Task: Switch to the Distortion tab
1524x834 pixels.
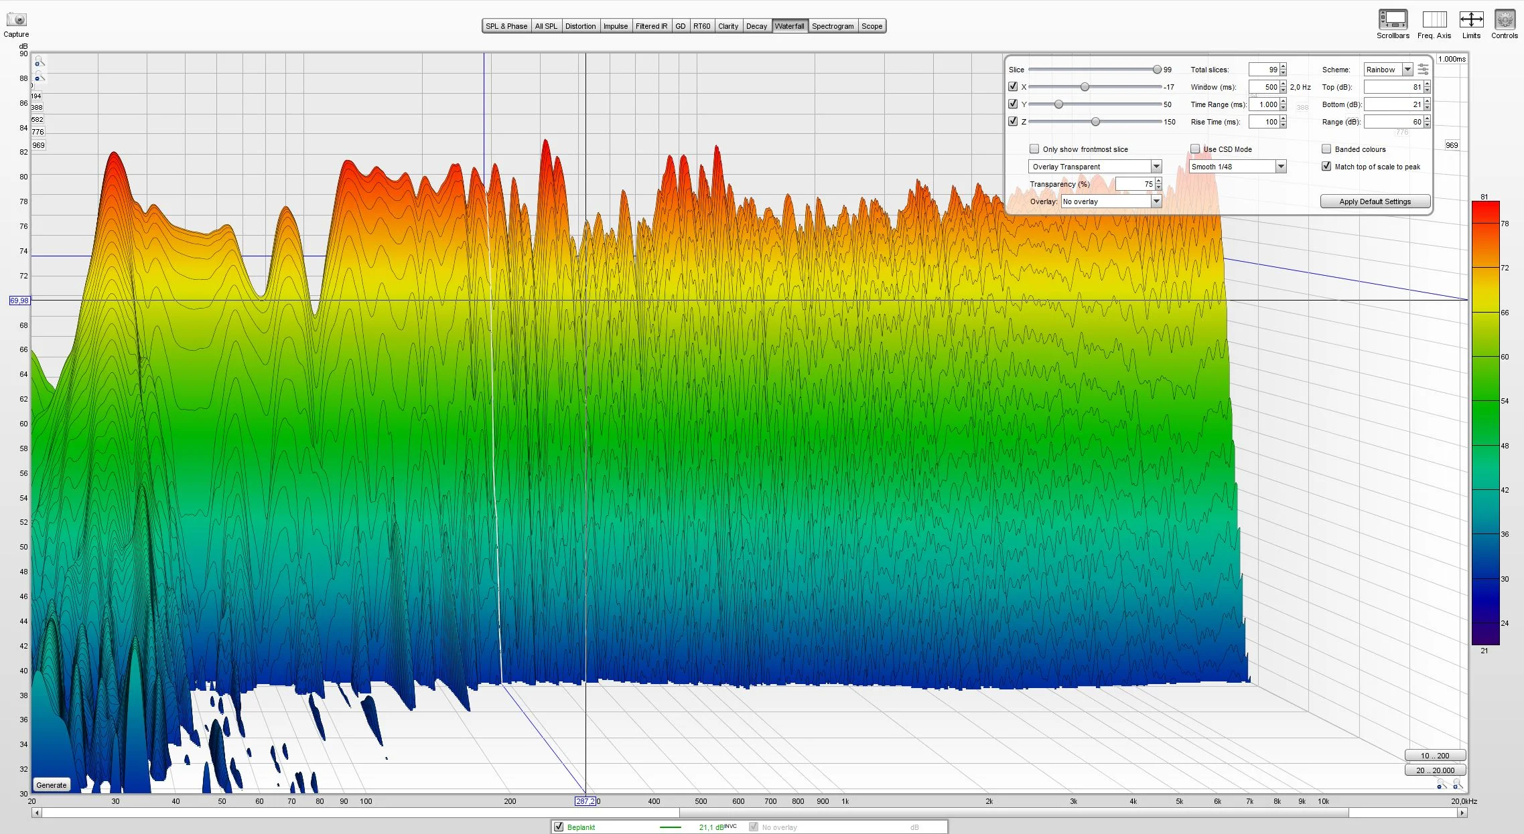Action: pos(580,26)
